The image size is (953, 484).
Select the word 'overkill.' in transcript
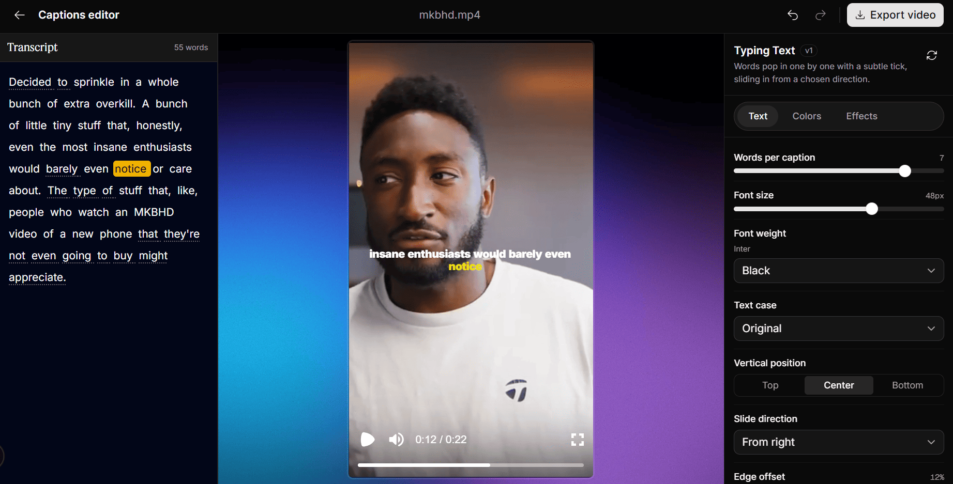116,104
